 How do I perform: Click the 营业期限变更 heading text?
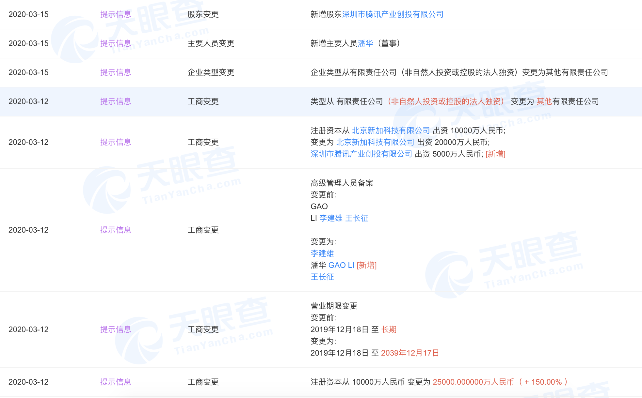[334, 306]
